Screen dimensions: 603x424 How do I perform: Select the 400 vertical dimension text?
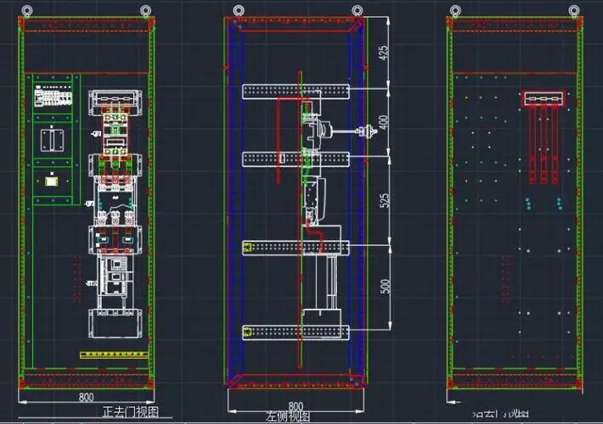tap(383, 122)
